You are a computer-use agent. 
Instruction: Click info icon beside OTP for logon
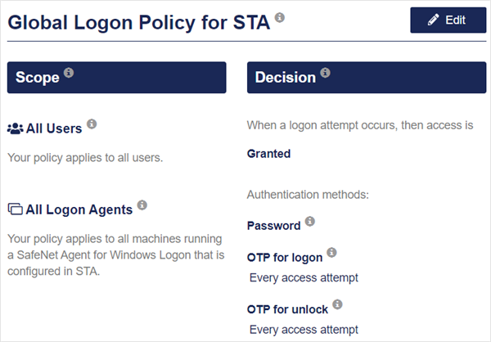tap(331, 253)
